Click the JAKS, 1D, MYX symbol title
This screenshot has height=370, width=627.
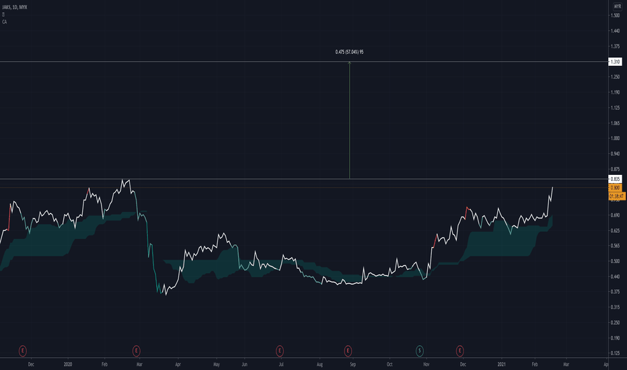pyautogui.click(x=15, y=7)
